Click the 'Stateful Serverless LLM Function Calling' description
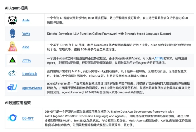Viewport: 196px width, 132px height. tap(109, 34)
